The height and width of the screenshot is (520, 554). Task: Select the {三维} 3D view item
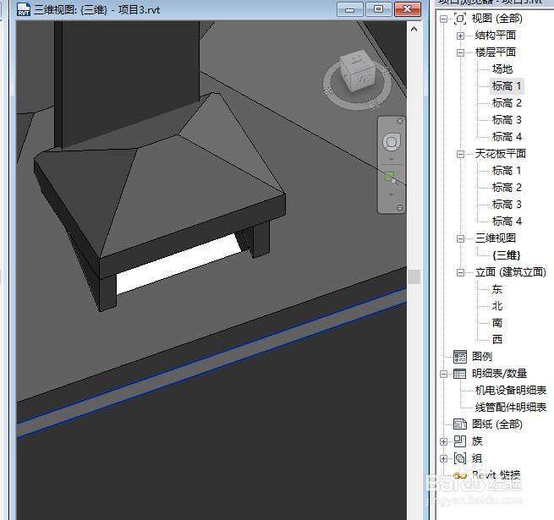pyautogui.click(x=507, y=255)
